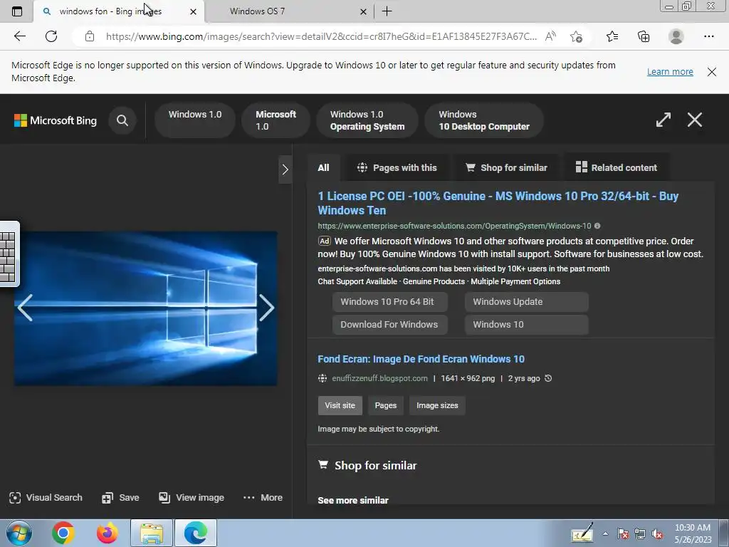Select the Windows 1.0 suggestion chip

coord(195,120)
